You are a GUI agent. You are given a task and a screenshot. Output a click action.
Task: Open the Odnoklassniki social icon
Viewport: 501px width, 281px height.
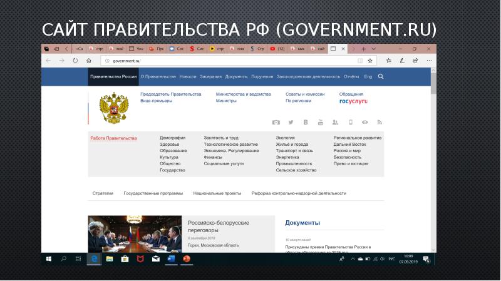tap(335, 122)
